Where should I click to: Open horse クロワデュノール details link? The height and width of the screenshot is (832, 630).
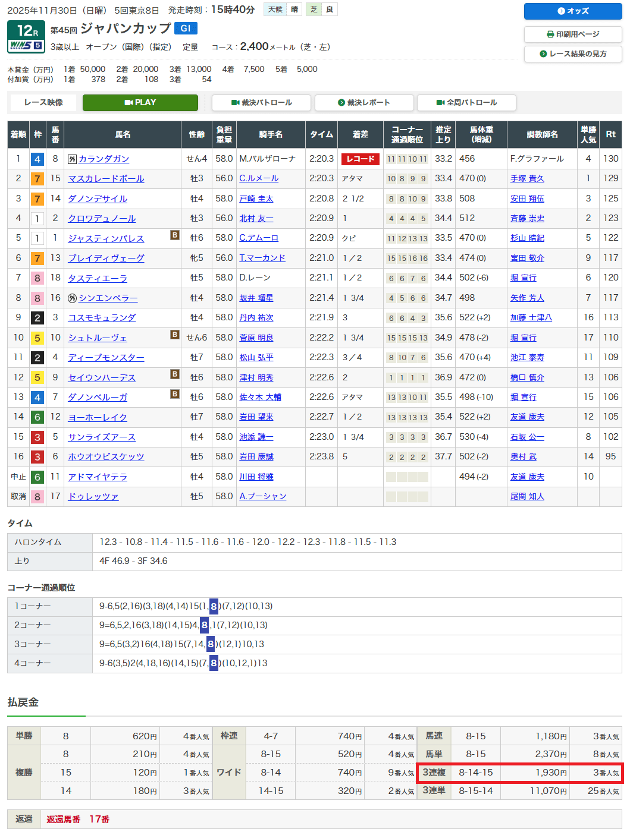pyautogui.click(x=102, y=219)
